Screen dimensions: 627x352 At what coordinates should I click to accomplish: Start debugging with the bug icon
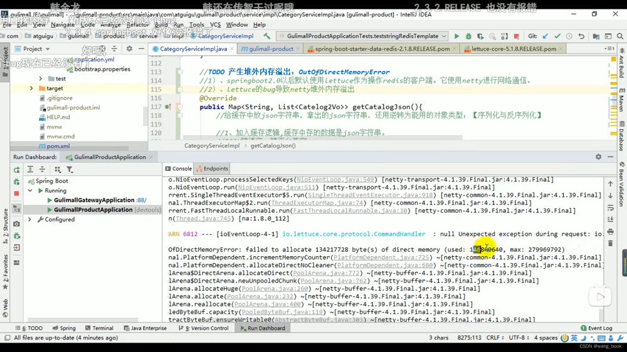468,36
